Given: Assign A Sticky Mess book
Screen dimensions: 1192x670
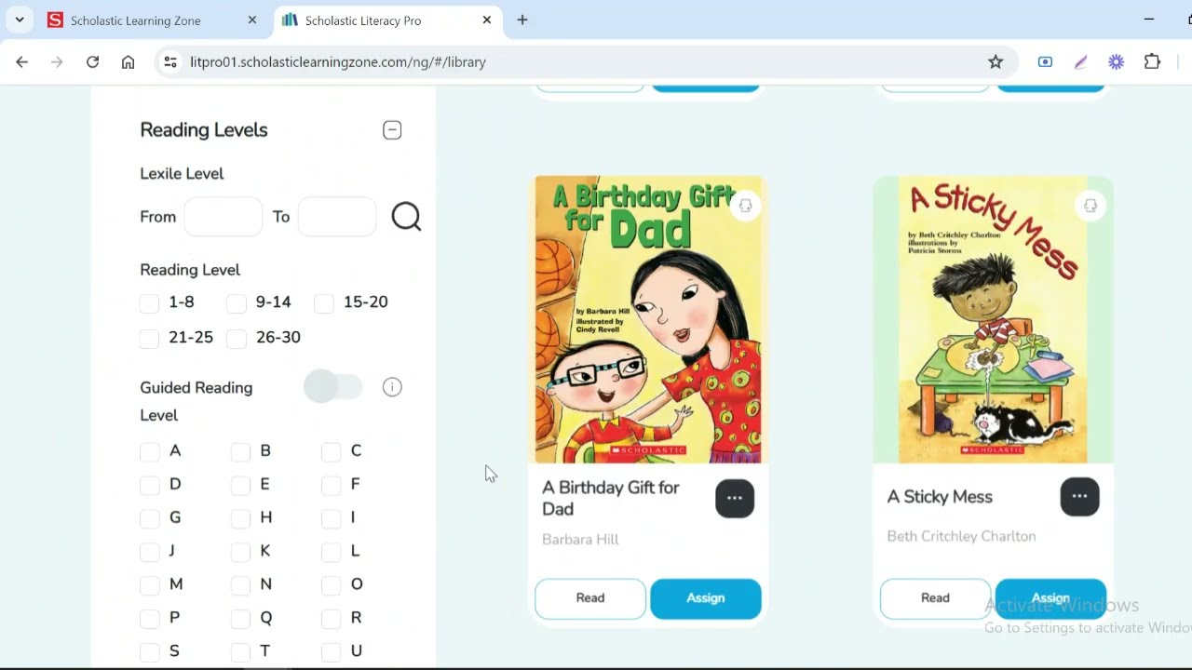Looking at the screenshot, I should (x=1050, y=598).
